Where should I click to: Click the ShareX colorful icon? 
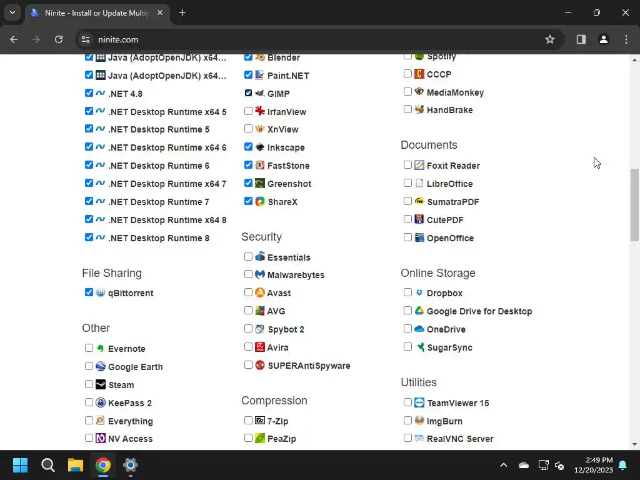click(x=259, y=201)
